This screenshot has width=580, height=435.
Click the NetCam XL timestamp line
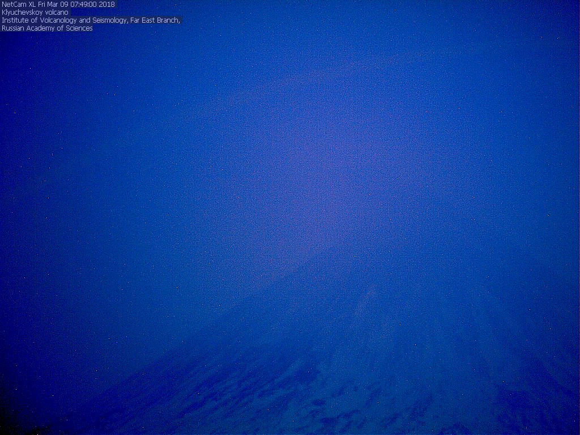click(58, 5)
